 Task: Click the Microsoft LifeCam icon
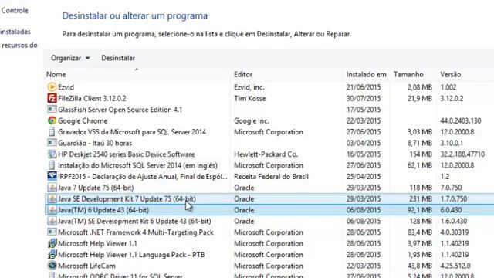[x=52, y=266]
